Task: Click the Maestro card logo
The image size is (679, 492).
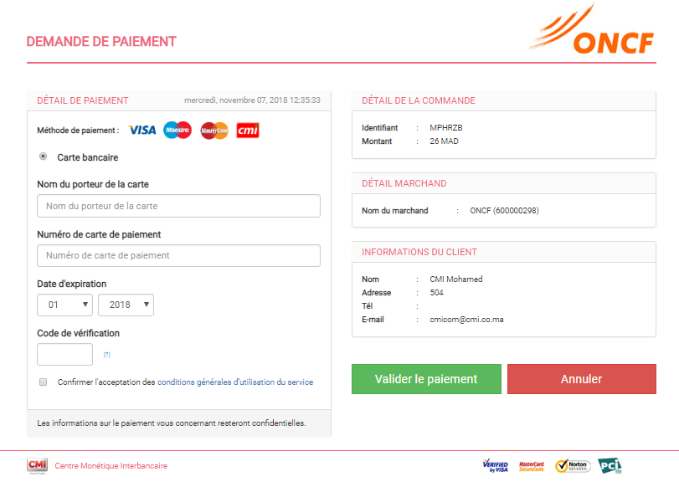Action: pos(177,130)
